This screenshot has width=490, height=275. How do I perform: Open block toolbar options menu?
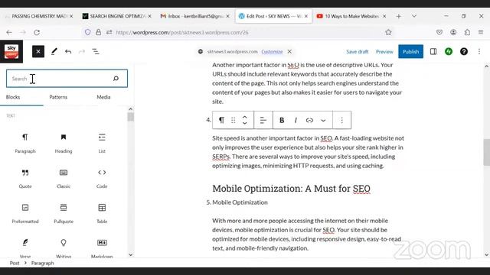point(342,120)
